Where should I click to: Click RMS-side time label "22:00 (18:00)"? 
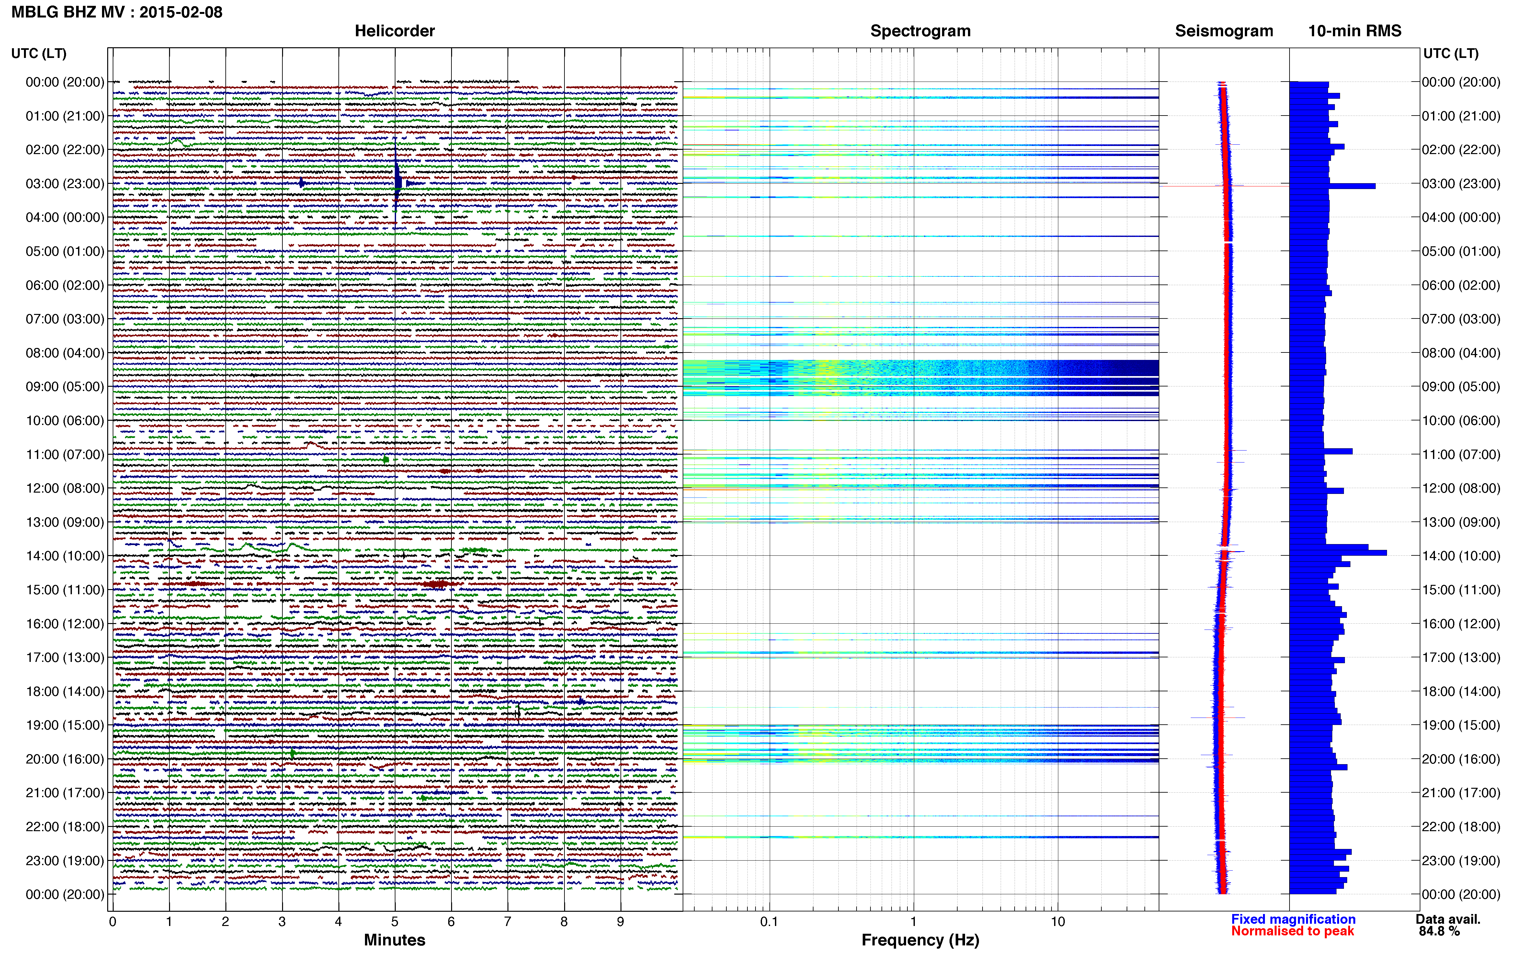coord(1461,827)
